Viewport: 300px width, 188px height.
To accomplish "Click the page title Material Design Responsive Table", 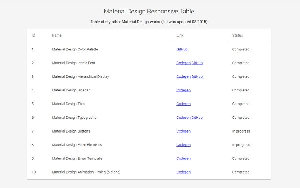I will pyautogui.click(x=148, y=11).
